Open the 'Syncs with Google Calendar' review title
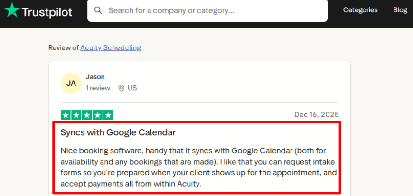Image resolution: width=413 pixels, height=196 pixels. point(118,132)
